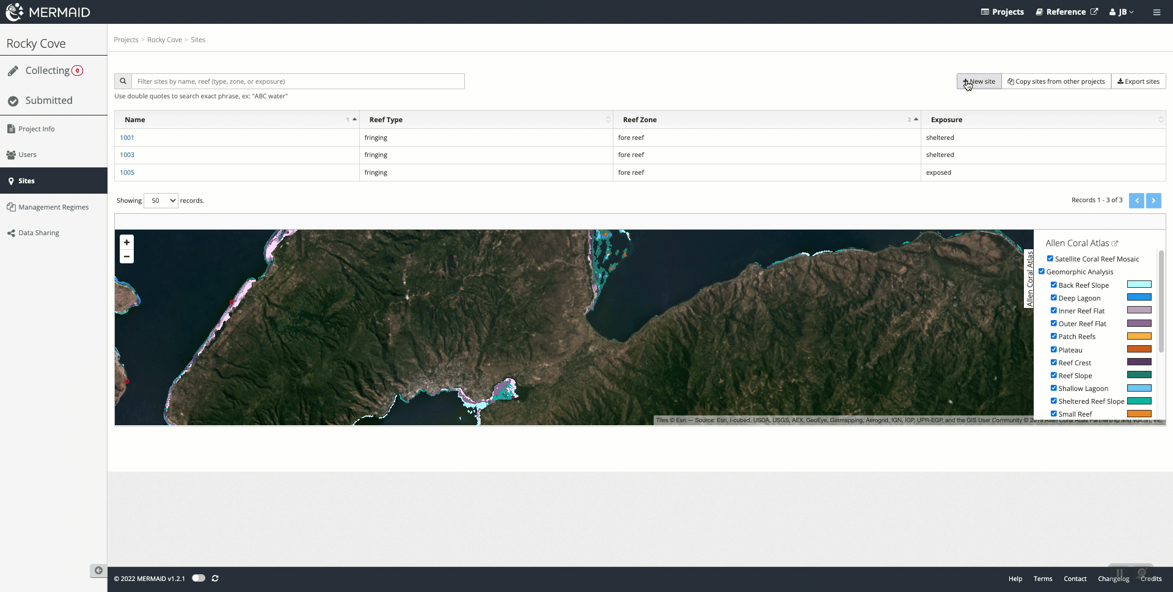Zoom in on the map
This screenshot has height=592, width=1173.
point(126,243)
